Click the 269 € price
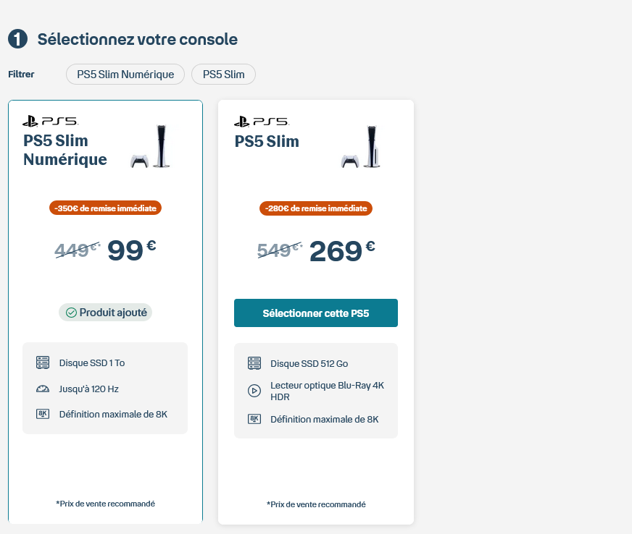Image resolution: width=632 pixels, height=534 pixels. point(342,251)
